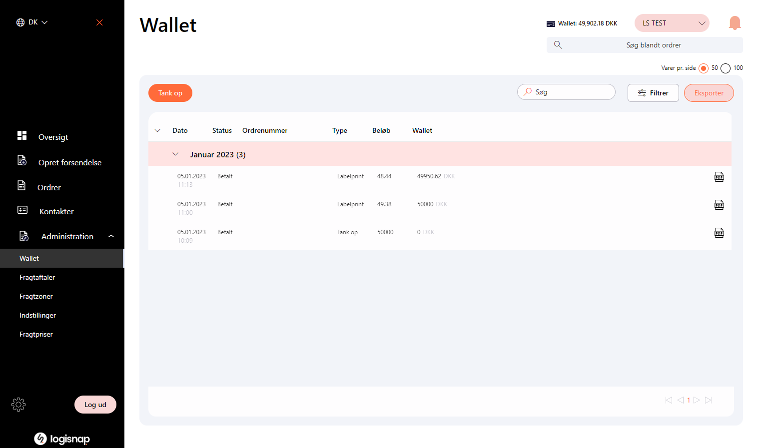This screenshot has width=758, height=448.
Task: Open the DK language selector
Action: pyautogui.click(x=32, y=22)
